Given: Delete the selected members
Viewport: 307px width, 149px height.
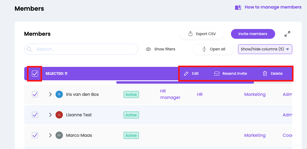Looking at the screenshot, I should (x=273, y=74).
